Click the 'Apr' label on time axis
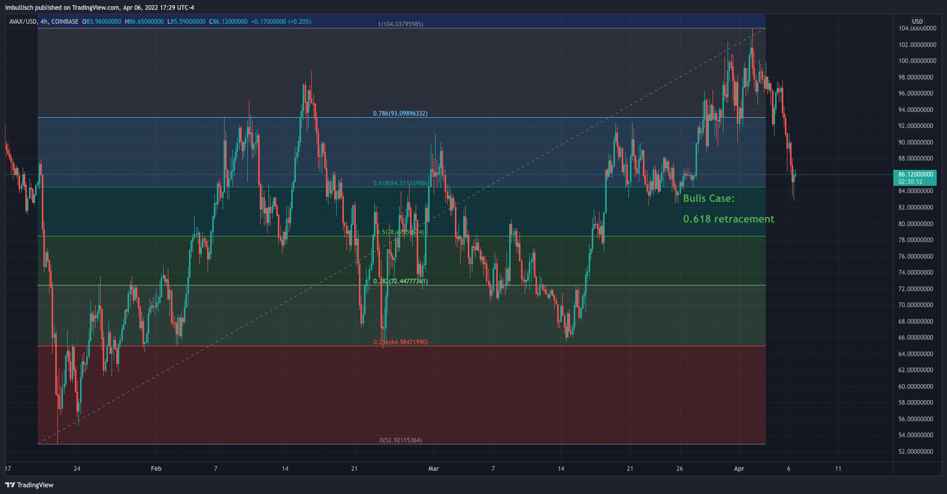Screen dimensions: 947x494 739,469
